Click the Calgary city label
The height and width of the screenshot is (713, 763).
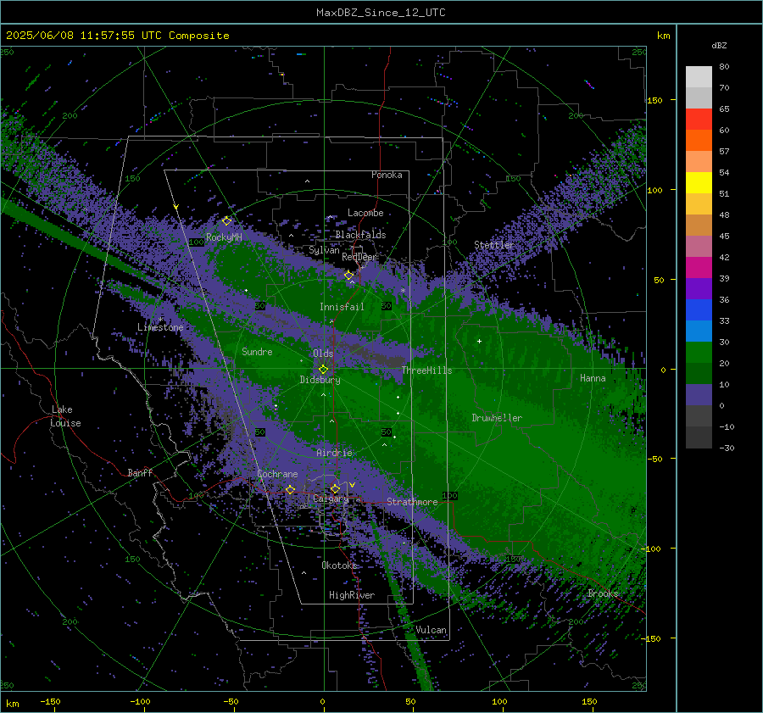[x=331, y=499]
